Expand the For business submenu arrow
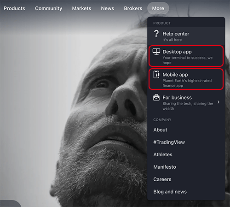The height and width of the screenshot is (207, 230). coord(218,102)
